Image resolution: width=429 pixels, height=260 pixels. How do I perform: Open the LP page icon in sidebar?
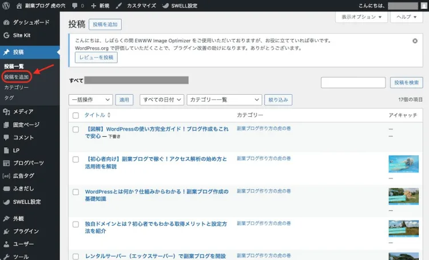[6, 151]
